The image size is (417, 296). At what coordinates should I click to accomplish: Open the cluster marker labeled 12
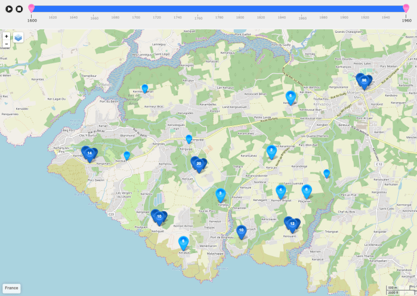pos(292,225)
